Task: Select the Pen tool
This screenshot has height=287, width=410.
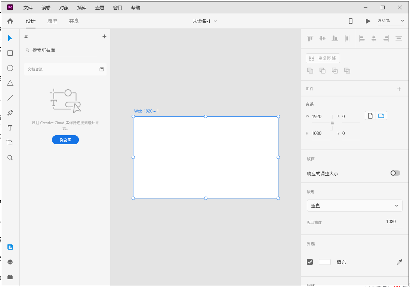Action: pos(10,112)
